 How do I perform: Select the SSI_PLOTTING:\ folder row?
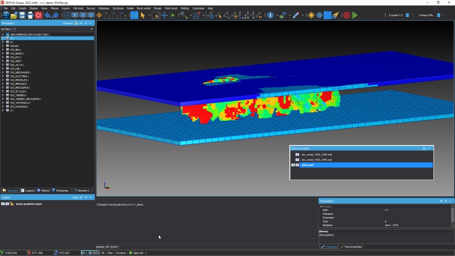[47, 76]
